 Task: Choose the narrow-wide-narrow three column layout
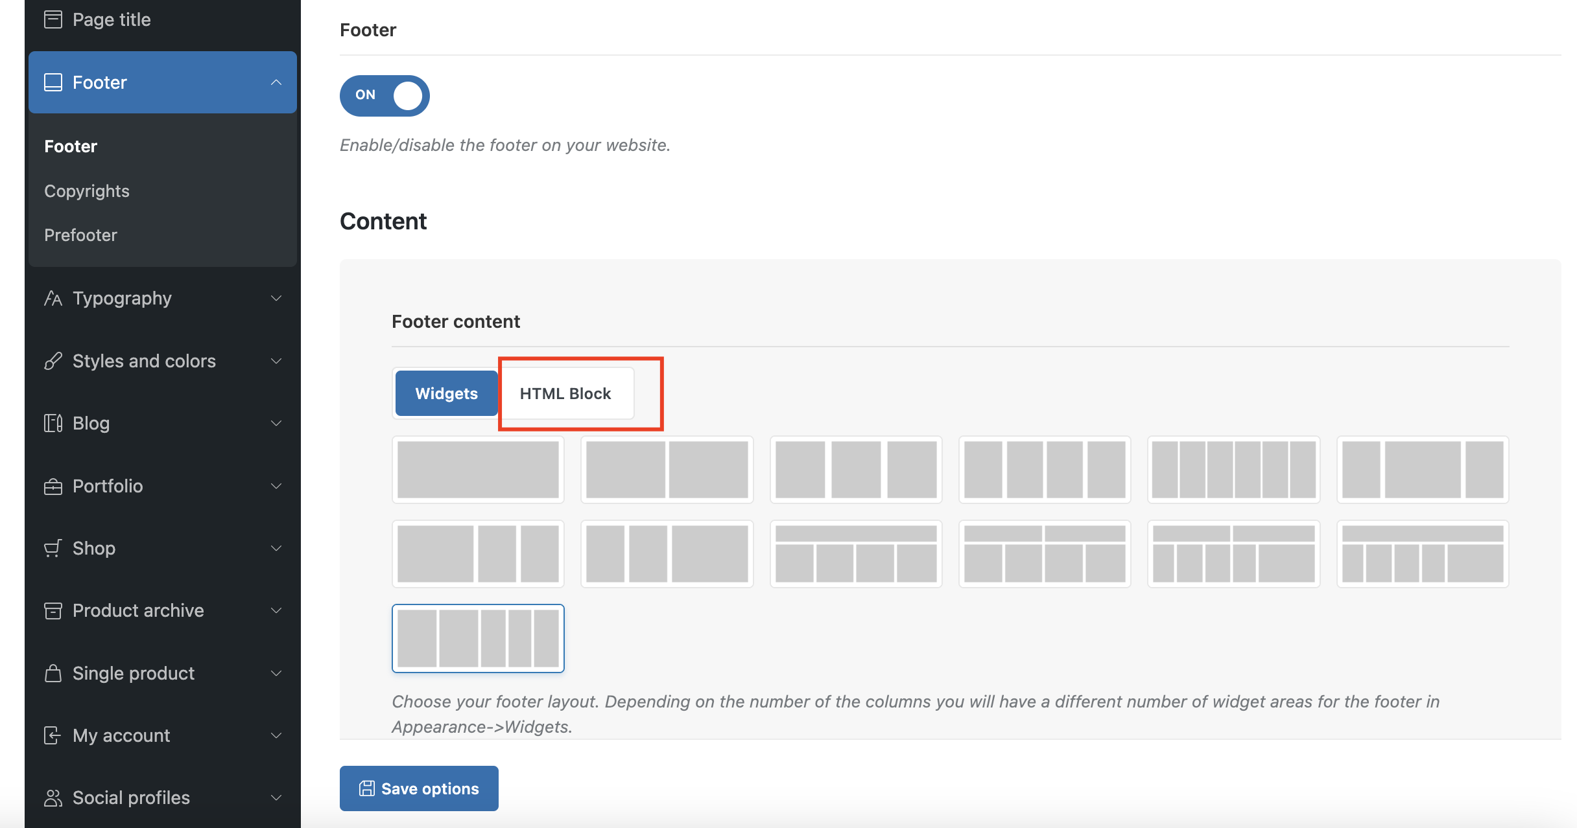click(1423, 470)
